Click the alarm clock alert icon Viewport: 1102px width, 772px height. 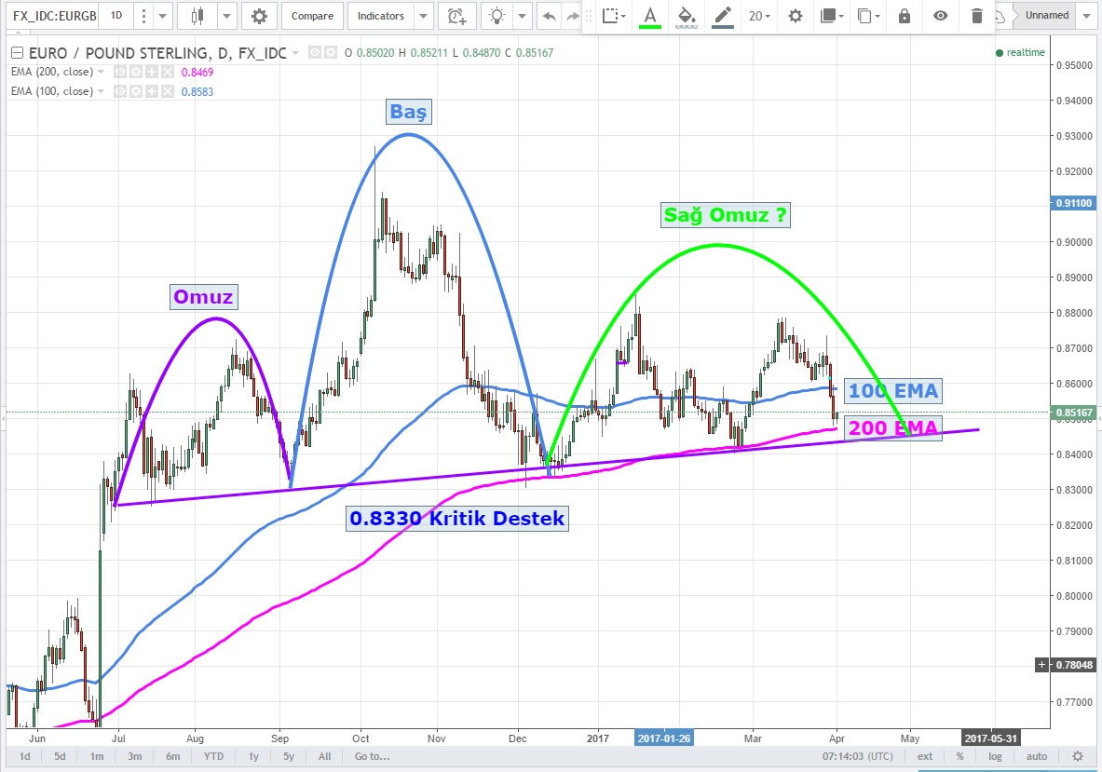point(456,16)
